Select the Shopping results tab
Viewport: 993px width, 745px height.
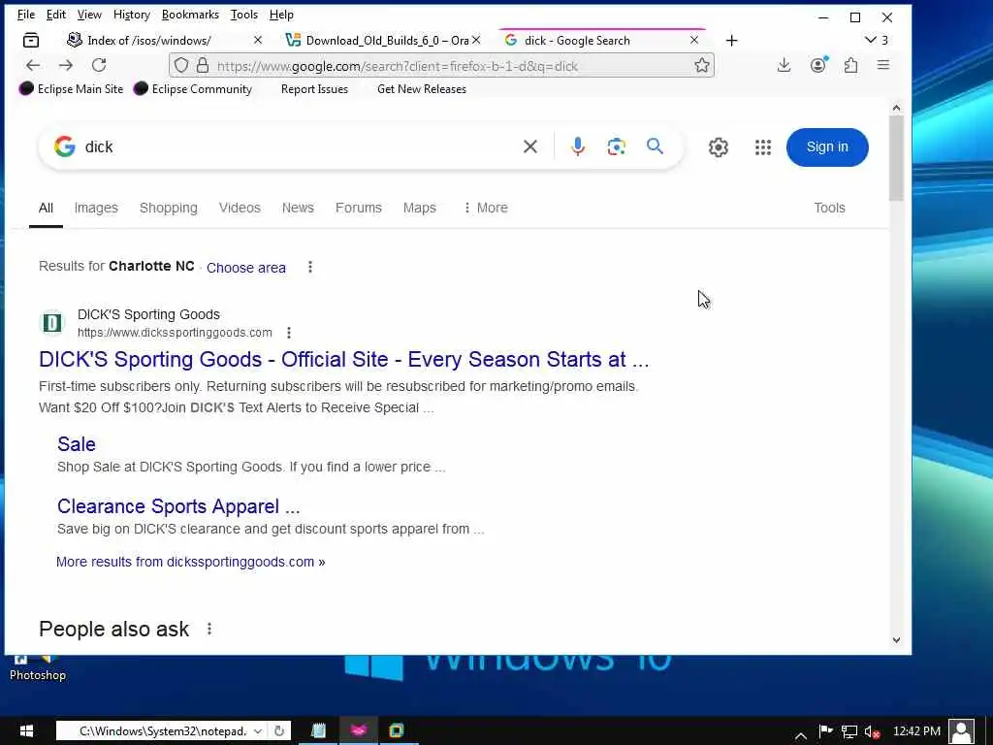point(169,208)
